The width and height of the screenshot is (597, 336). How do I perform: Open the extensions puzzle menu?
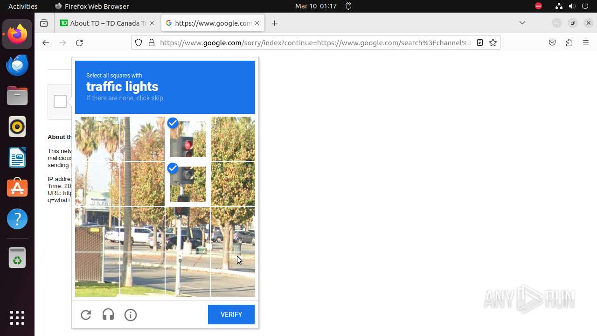569,42
